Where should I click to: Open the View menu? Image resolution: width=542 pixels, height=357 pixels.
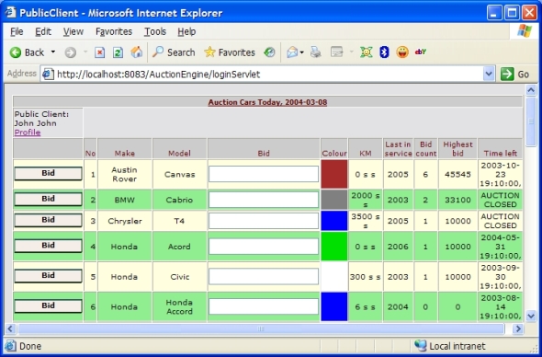pyautogui.click(x=73, y=32)
